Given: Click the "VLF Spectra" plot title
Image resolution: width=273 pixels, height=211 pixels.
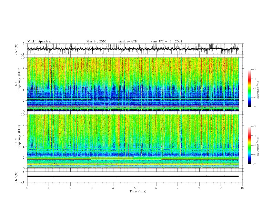Looking at the screenshot, I should 39,41.
